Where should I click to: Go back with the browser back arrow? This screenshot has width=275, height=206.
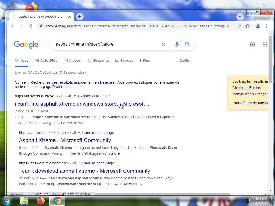coord(13,26)
